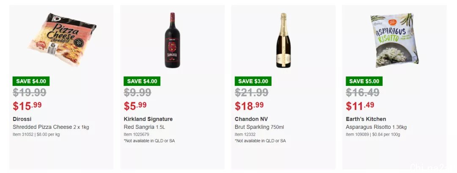Select Red Sangria 1.5L product title
This screenshot has width=457, height=173.
(144, 127)
